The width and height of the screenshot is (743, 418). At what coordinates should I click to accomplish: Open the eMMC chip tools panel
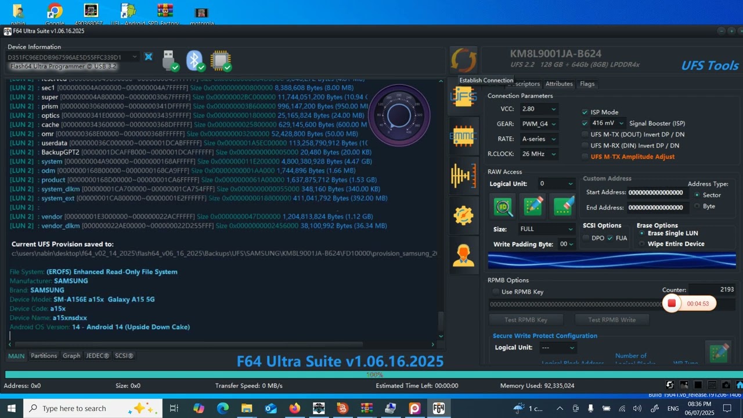click(463, 136)
